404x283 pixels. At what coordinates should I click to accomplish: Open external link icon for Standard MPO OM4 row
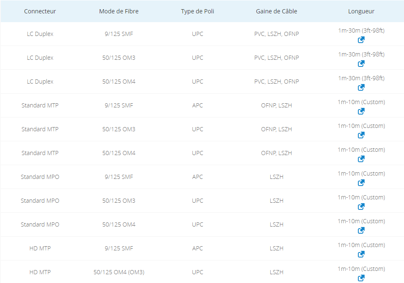click(x=361, y=230)
